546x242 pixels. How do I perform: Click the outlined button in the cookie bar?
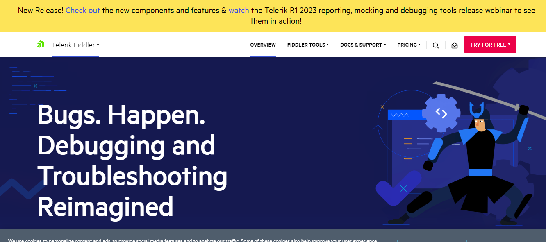(x=432, y=241)
